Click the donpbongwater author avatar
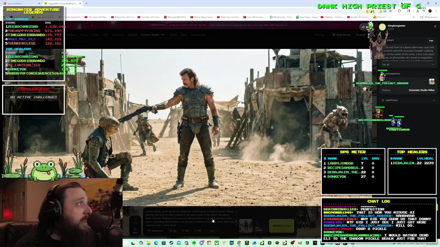 (382, 27)
